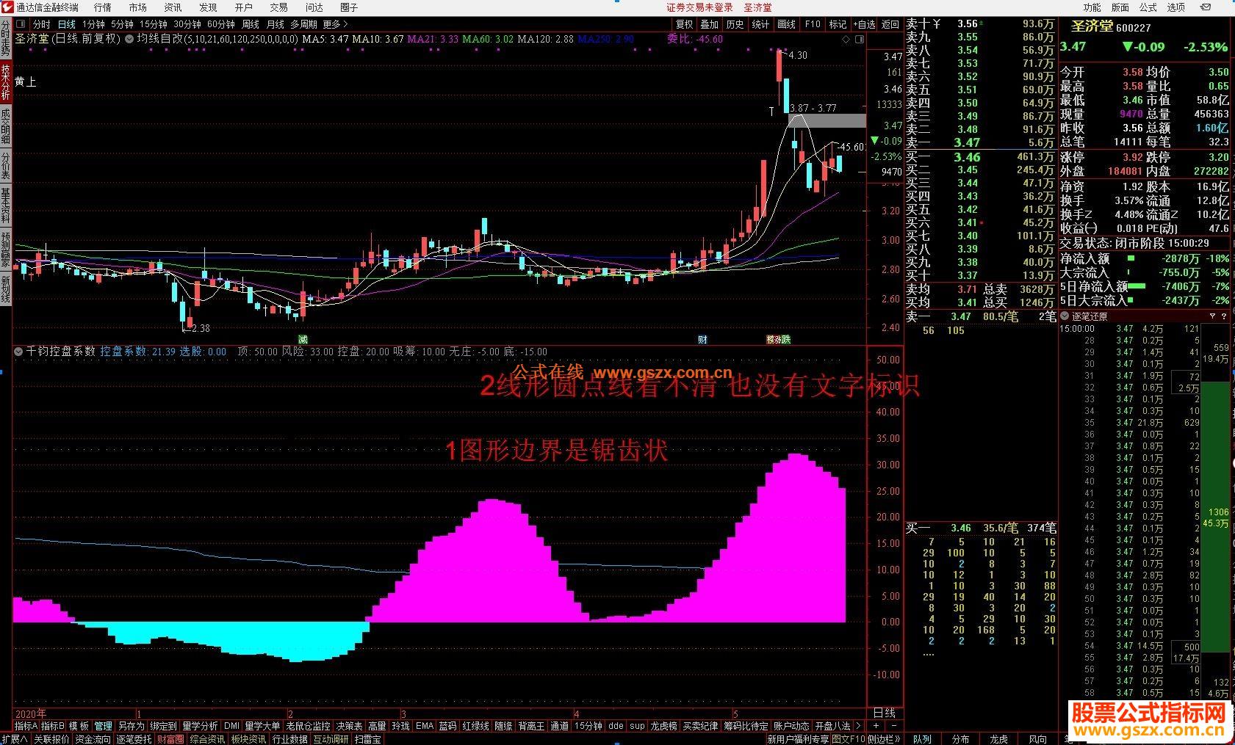Click the question mark help icon in 逐笔还原
Screen dimensions: 1235x745
(1223, 316)
